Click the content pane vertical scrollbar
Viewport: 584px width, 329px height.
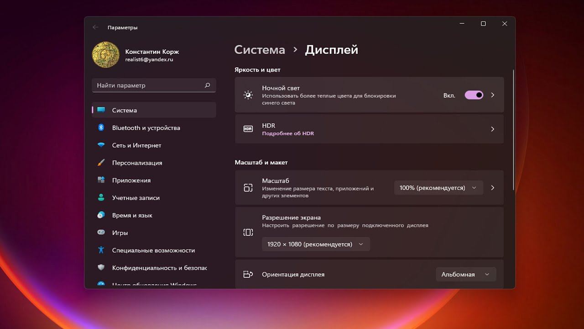[514, 130]
